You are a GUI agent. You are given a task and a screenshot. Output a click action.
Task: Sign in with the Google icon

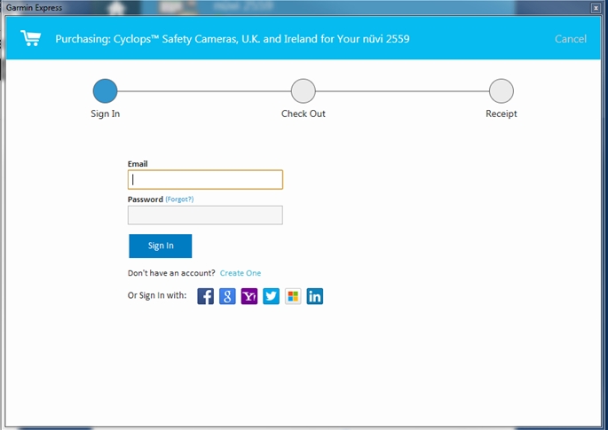(227, 296)
